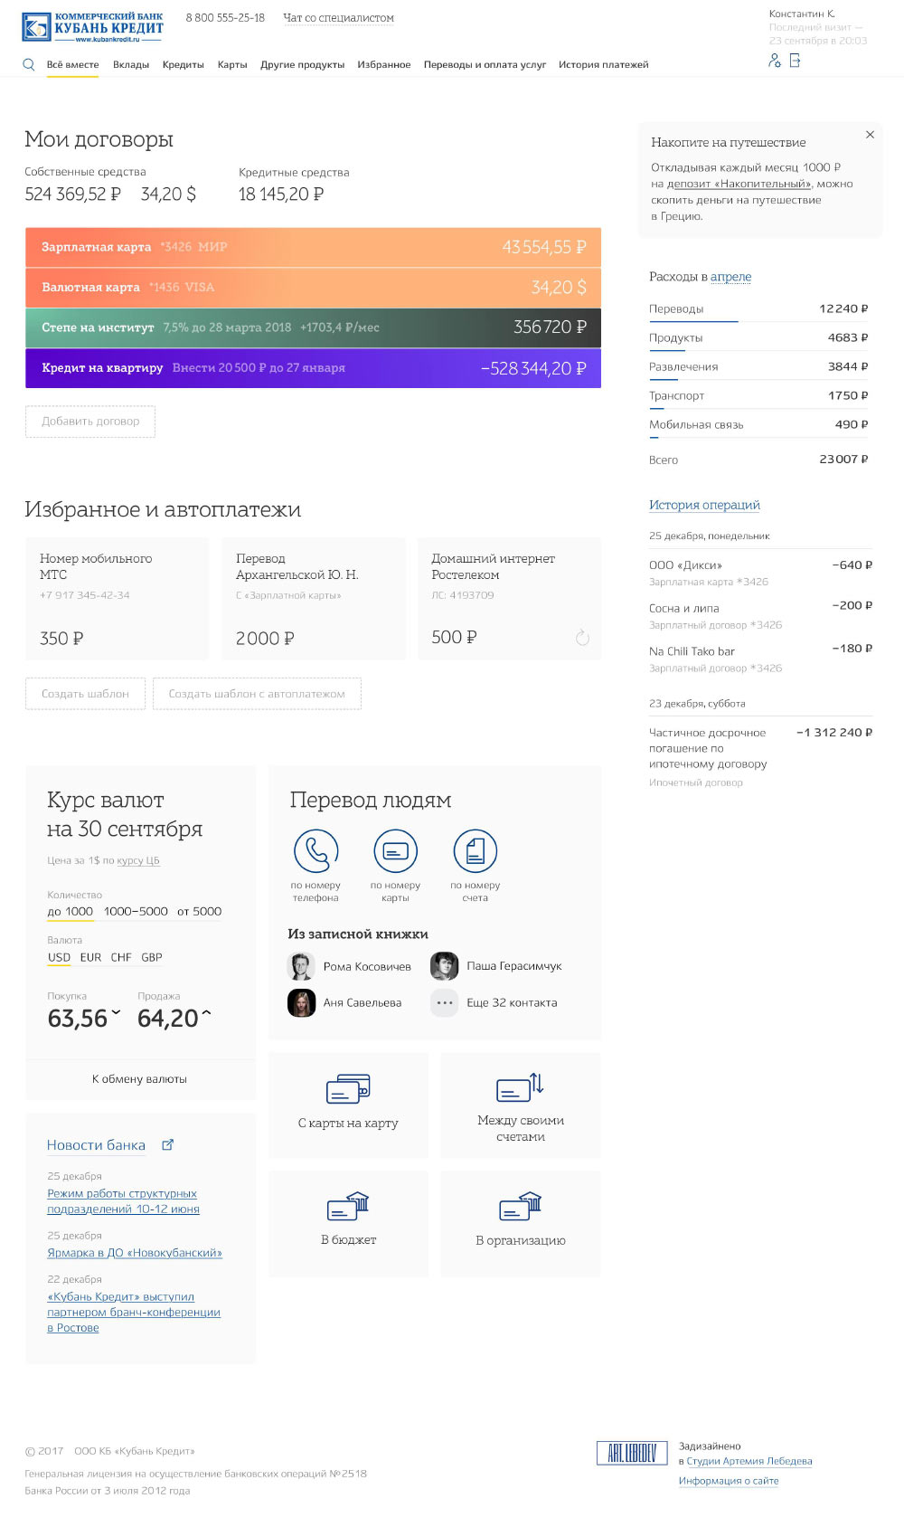This screenshot has width=904, height=1527.
Task: Select the EUR currency option
Action: click(90, 957)
